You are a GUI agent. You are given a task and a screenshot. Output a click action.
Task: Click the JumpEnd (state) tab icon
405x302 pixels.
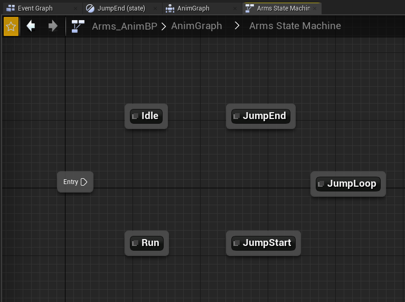click(90, 8)
